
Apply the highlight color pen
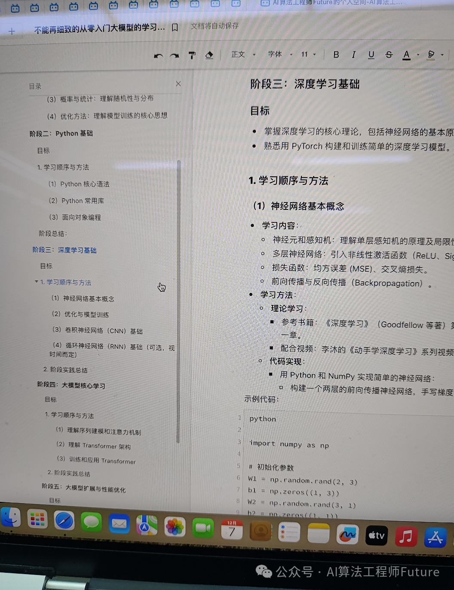coord(431,55)
